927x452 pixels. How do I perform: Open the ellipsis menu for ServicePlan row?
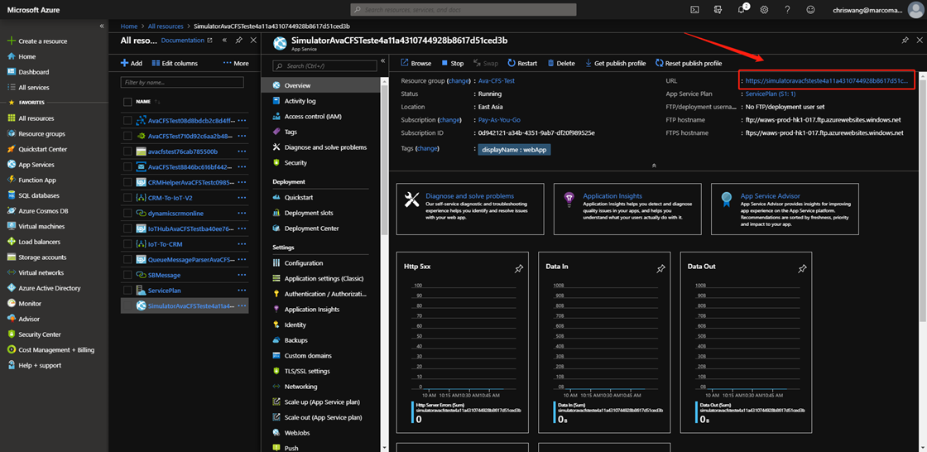coord(241,291)
